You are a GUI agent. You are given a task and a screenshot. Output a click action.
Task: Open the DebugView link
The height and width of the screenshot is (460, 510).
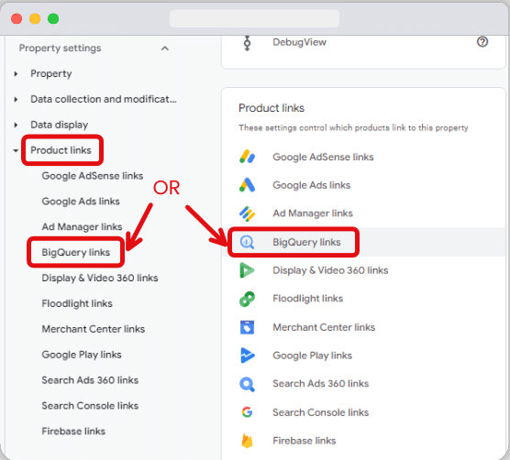click(x=300, y=42)
